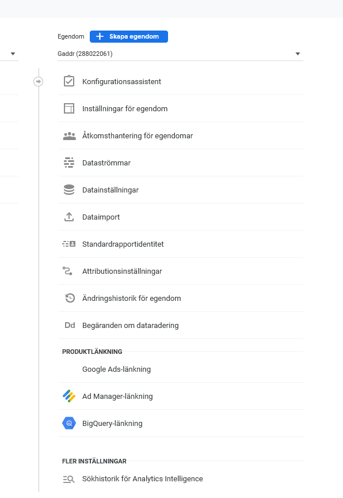Viewport: 343px width, 498px height.
Task: Select the BigQuery hexagon icon
Action: [x=68, y=423]
